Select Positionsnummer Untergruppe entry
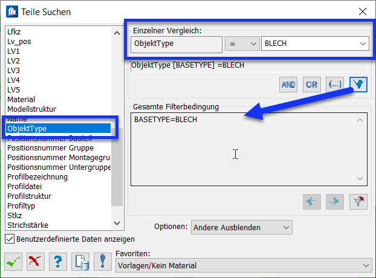This screenshot has height=278, width=376. (59, 167)
